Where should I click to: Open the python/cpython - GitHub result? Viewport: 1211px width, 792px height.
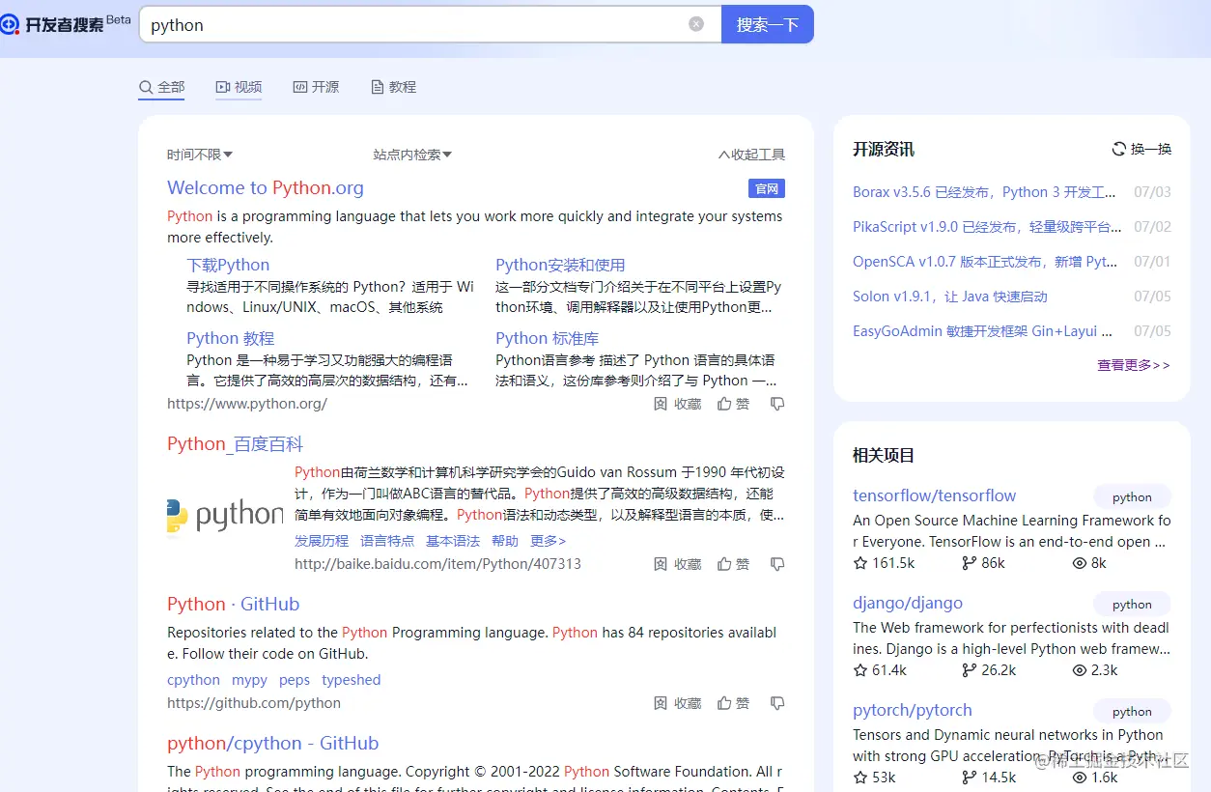272,743
